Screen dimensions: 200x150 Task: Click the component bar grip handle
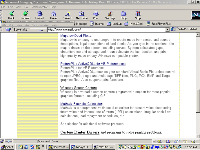tap(154, 141)
